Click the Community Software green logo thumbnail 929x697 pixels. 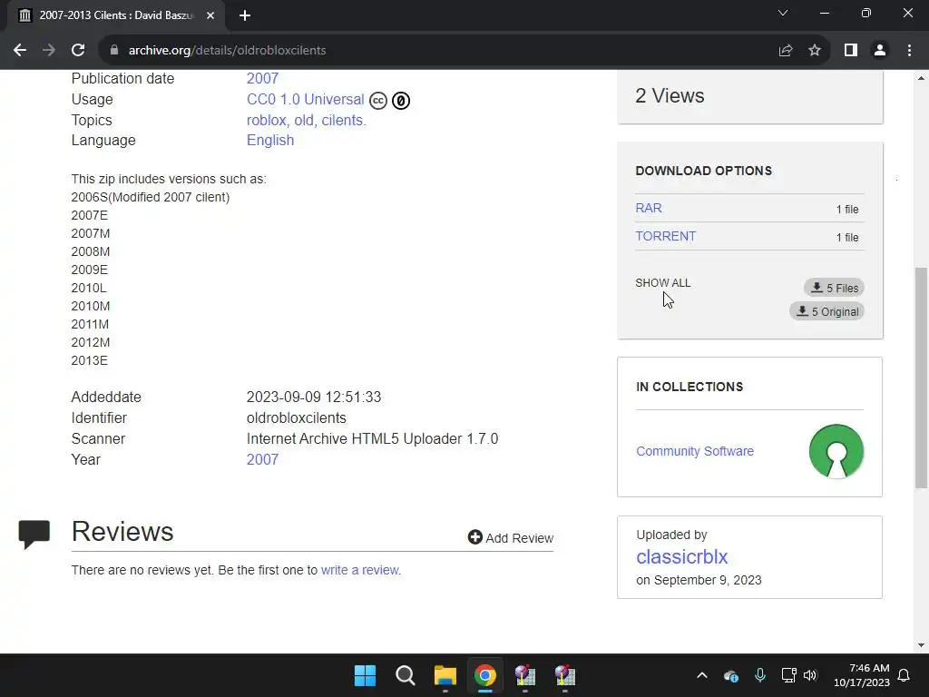tap(836, 452)
